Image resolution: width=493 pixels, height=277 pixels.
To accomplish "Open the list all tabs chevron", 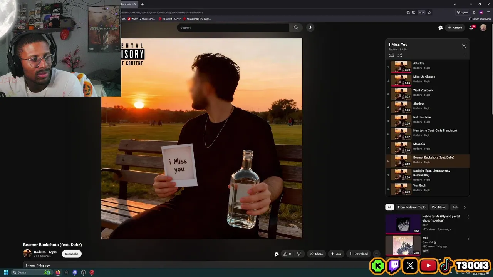I will 455,4.
